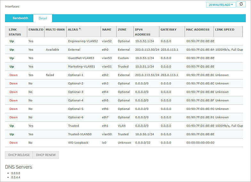This screenshot has width=251, height=182.
Task: Click the ENABLED column header
Action: pyautogui.click(x=36, y=32)
